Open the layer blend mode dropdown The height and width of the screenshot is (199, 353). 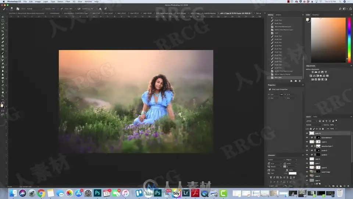coord(314,125)
